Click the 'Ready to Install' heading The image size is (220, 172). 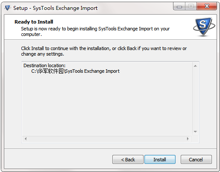(x=34, y=22)
